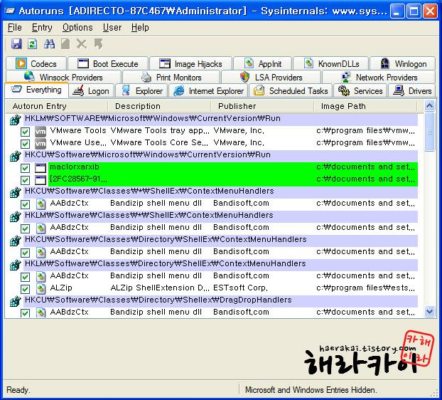This screenshot has height=400, width=442.
Task: Open the Help menu
Action: 140,28
